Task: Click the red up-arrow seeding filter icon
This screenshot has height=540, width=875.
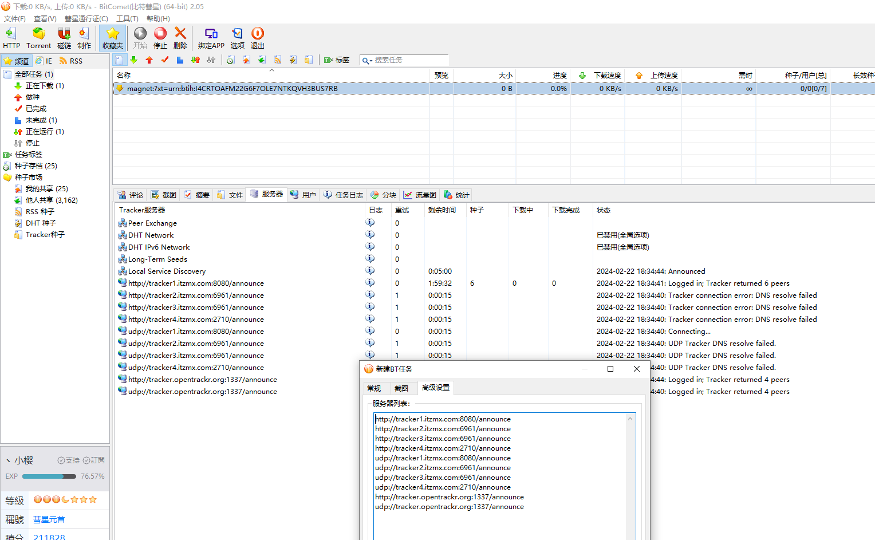Action: tap(149, 60)
